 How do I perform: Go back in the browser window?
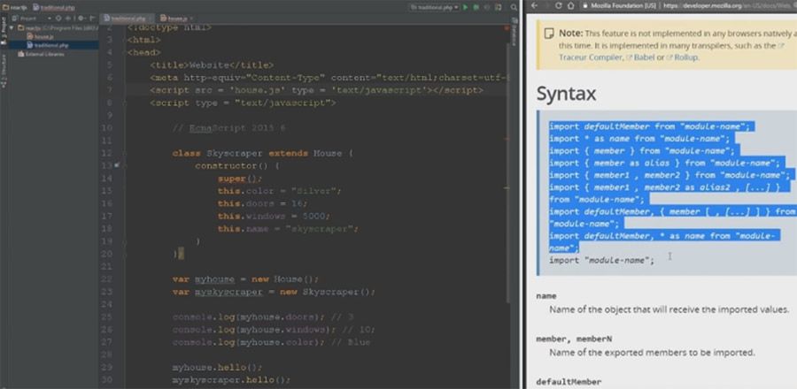pyautogui.click(x=534, y=5)
